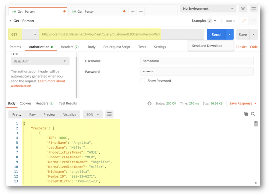Click the Size 96.56 KB value
This screenshot has height=196, width=270.
(x=216, y=103)
